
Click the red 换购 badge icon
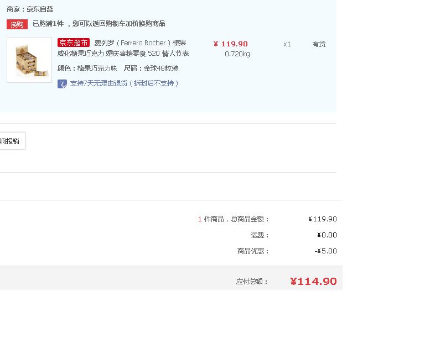click(x=17, y=24)
